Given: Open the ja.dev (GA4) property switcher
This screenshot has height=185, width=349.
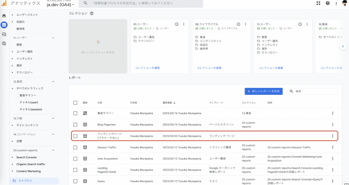Looking at the screenshot, I should tap(60, 4).
